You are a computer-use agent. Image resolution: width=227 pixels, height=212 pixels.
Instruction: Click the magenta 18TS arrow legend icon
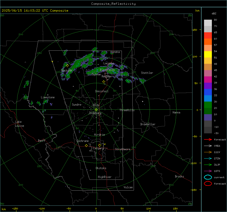pyautogui.click(x=208, y=171)
